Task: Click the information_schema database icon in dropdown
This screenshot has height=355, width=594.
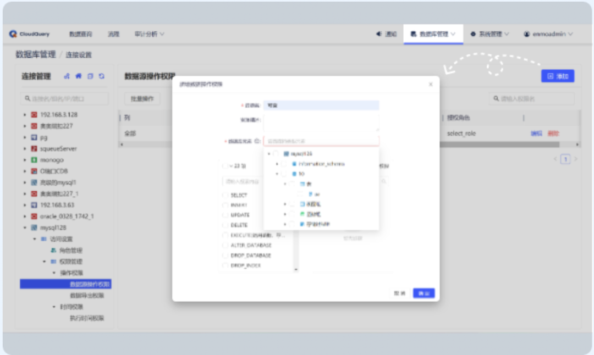Action: pyautogui.click(x=294, y=164)
